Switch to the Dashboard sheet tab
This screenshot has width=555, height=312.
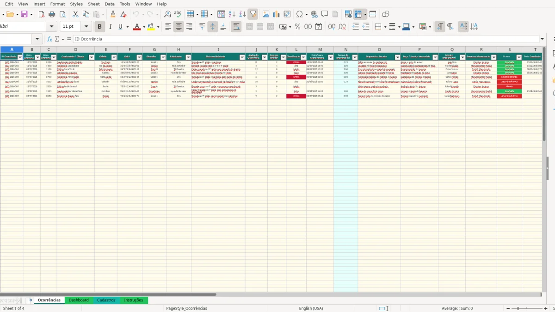click(x=79, y=300)
